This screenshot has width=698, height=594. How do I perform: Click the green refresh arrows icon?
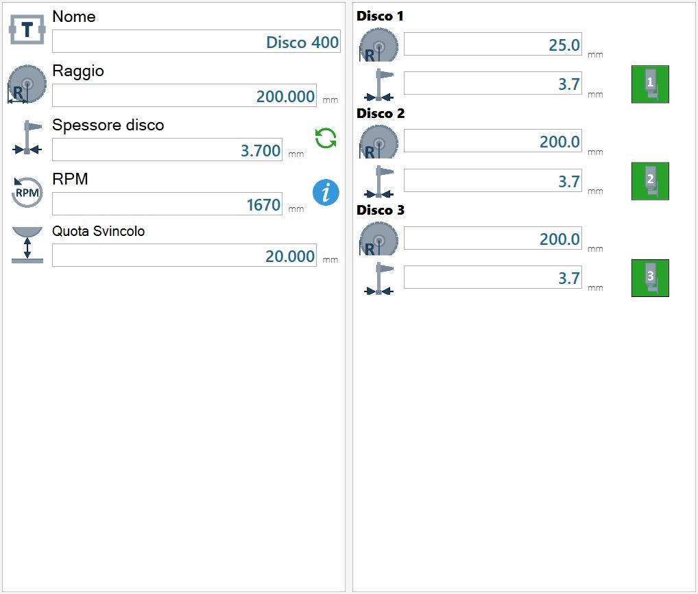pyautogui.click(x=326, y=138)
